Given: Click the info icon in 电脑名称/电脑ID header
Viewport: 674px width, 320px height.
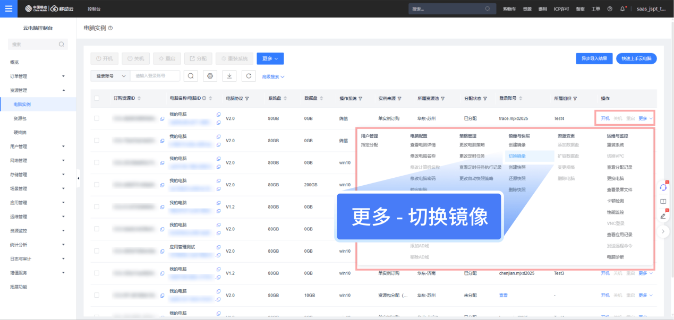Looking at the screenshot, I should (x=204, y=99).
